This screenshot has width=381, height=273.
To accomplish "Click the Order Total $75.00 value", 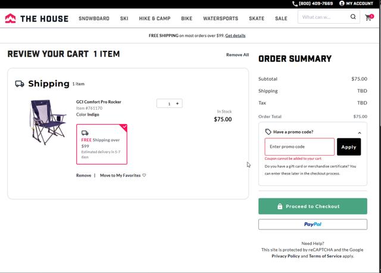I will coord(360,116).
